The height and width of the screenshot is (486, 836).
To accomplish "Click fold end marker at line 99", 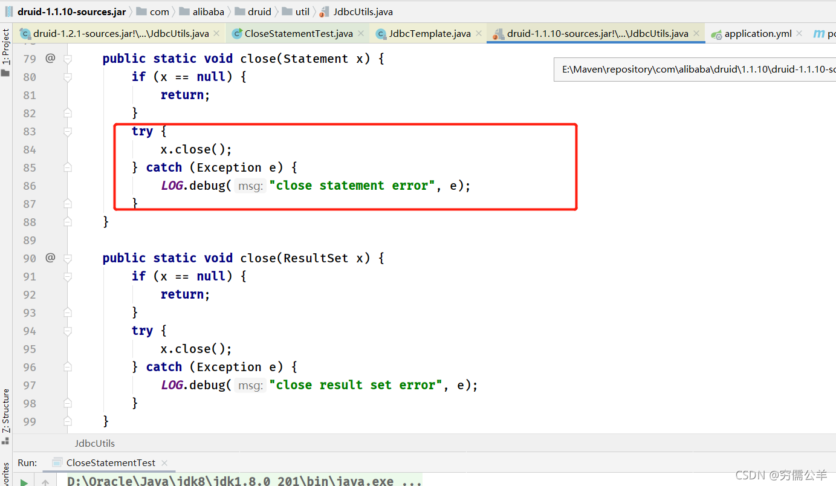I will pos(68,421).
